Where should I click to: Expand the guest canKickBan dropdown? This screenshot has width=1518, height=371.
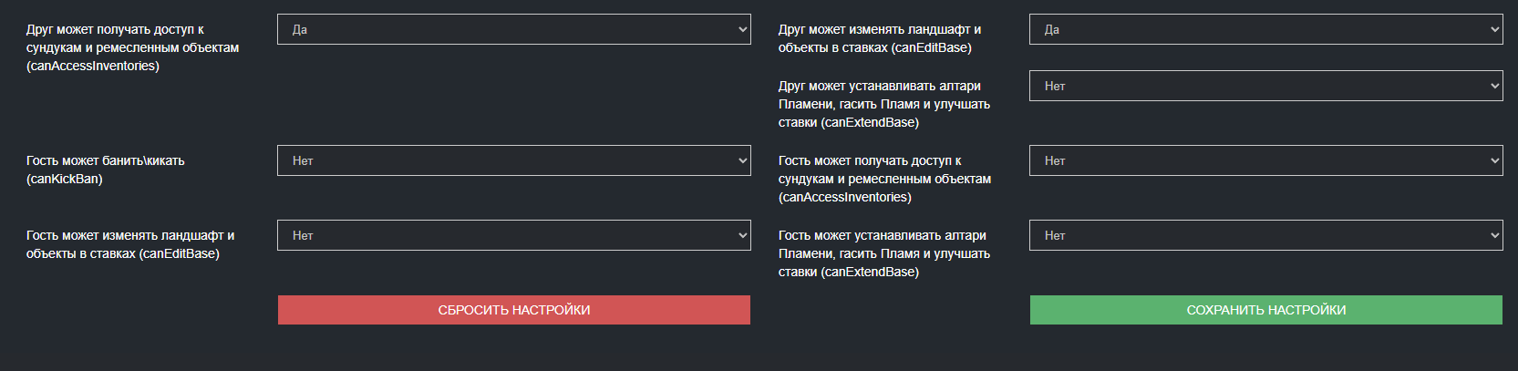(x=513, y=160)
